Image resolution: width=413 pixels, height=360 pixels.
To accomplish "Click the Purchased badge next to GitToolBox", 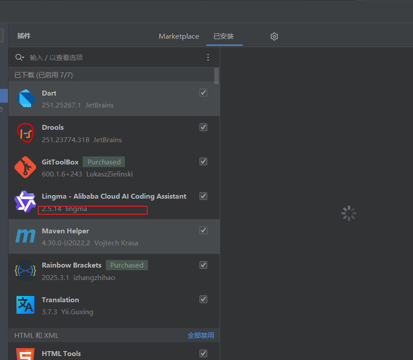I will [x=104, y=162].
